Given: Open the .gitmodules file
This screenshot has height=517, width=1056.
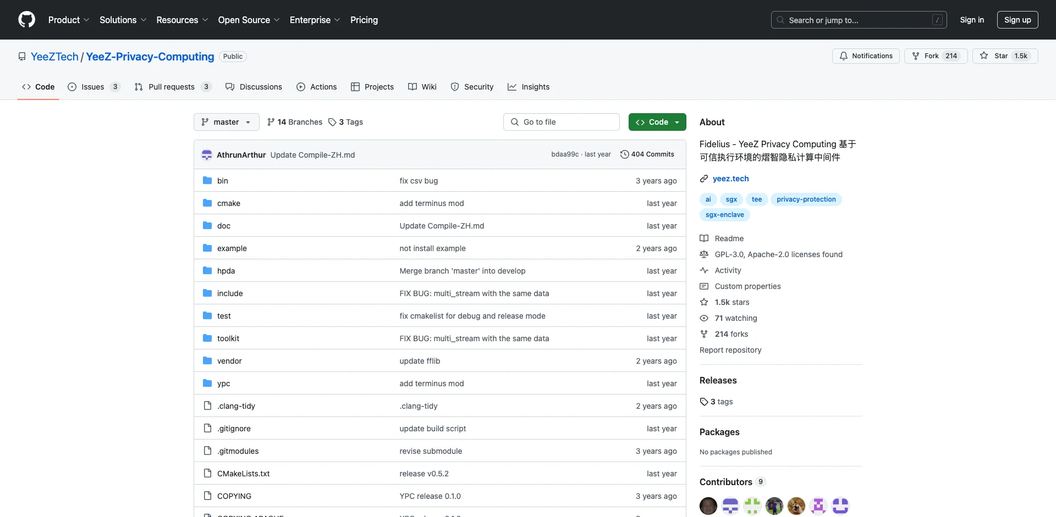Looking at the screenshot, I should click(238, 451).
